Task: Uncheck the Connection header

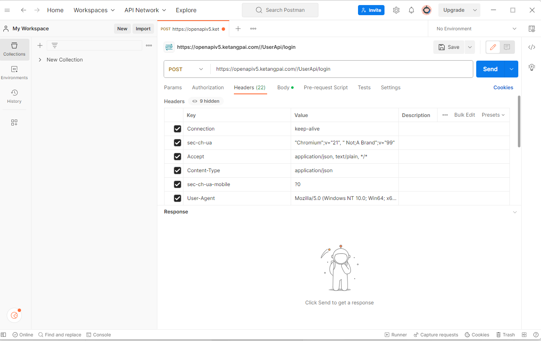Action: point(178,129)
